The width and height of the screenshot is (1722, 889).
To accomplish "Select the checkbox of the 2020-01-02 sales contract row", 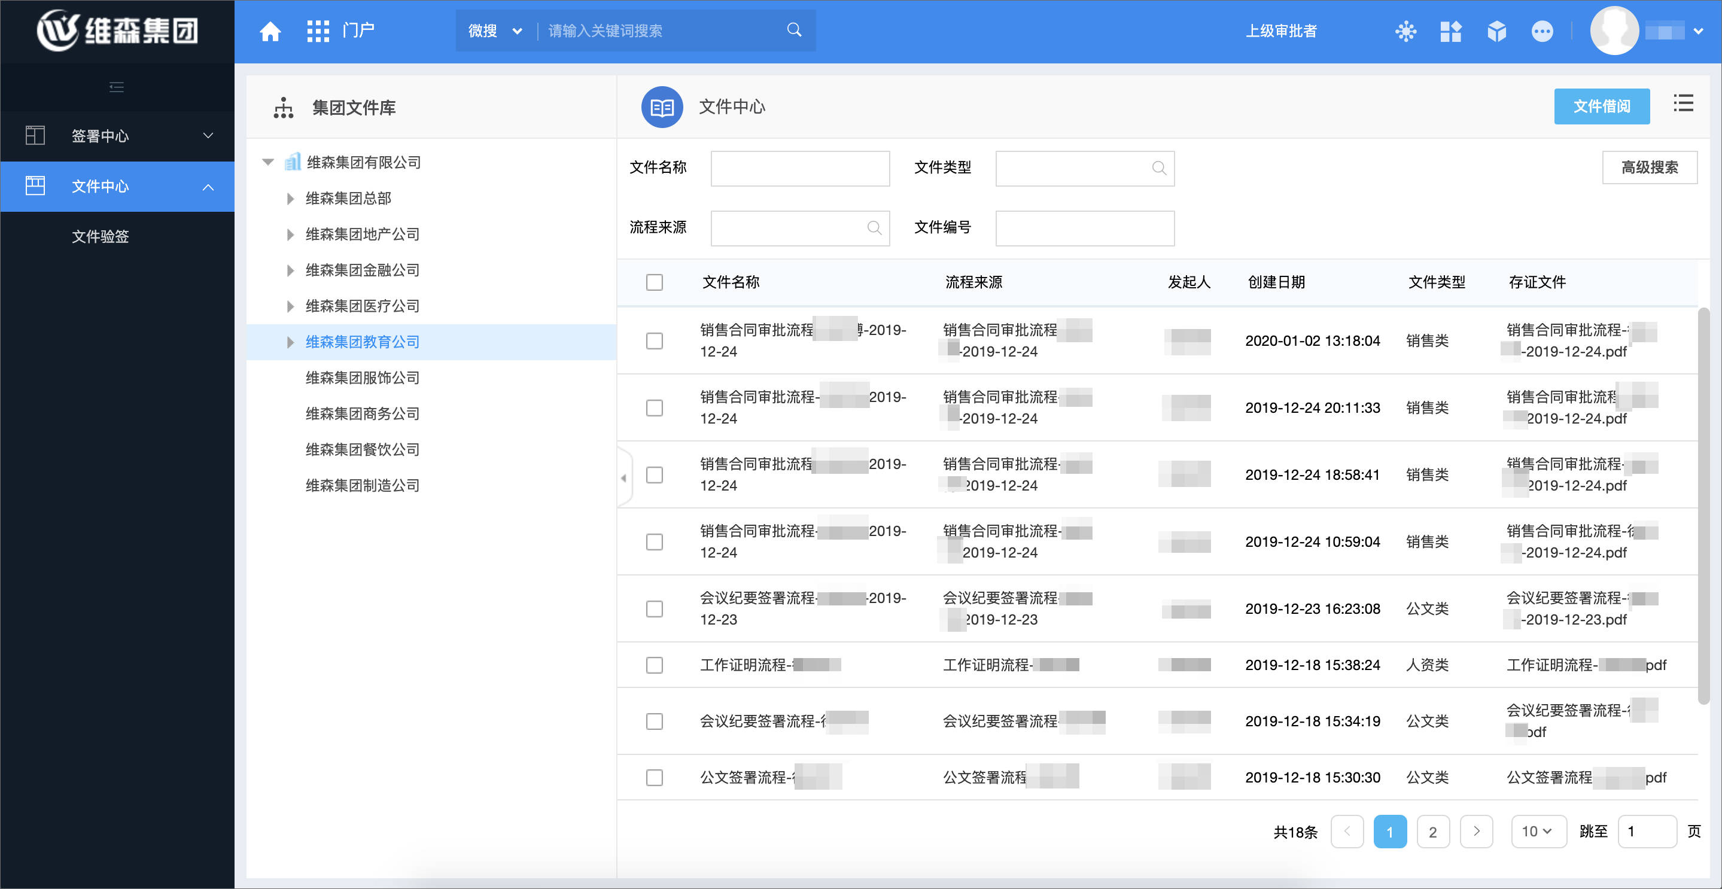I will coord(655,341).
